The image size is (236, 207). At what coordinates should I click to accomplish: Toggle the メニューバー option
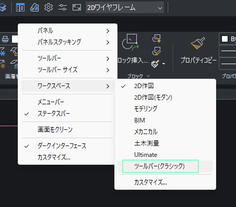[x=67, y=102]
